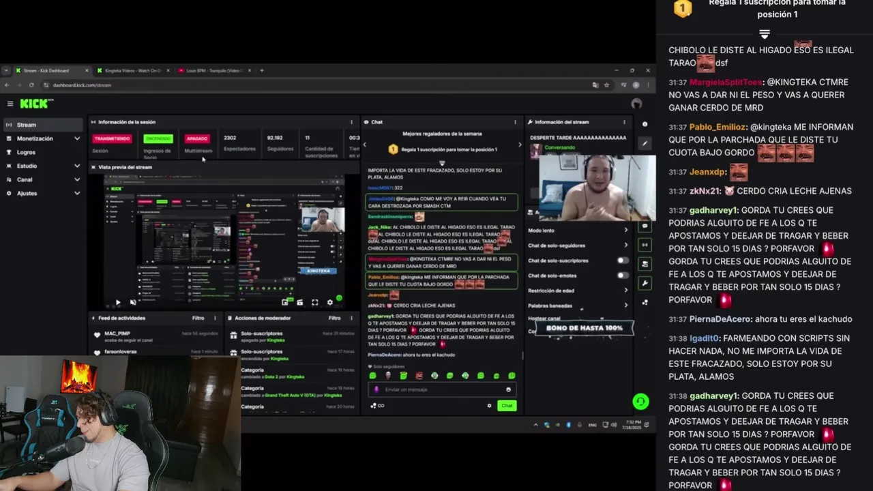Play the stream preview video
Viewport: 873px width, 491px height.
[x=118, y=302]
